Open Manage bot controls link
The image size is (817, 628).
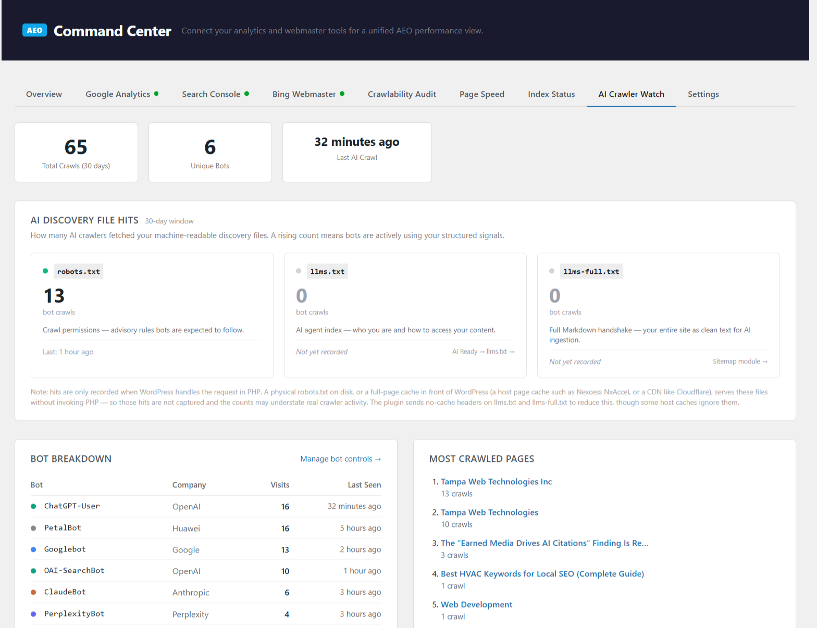(x=341, y=459)
